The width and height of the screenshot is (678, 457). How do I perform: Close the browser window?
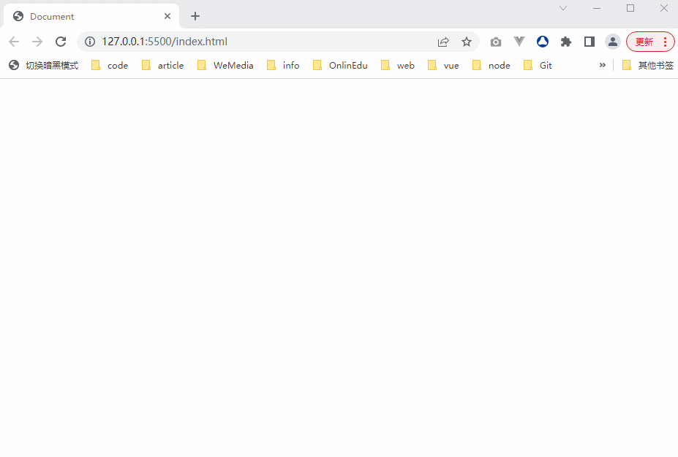point(664,8)
